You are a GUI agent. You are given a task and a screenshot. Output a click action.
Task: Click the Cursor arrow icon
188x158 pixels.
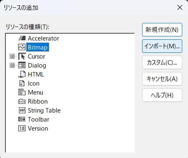[x=22, y=56]
